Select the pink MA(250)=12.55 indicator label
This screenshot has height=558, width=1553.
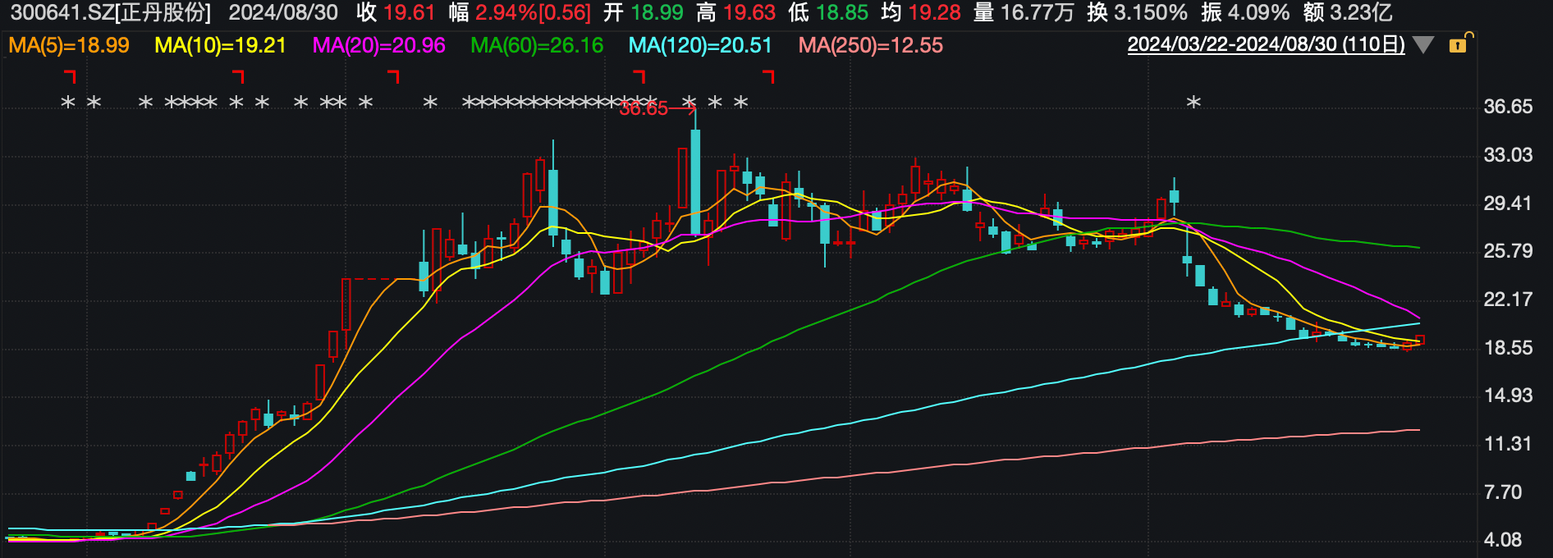(x=871, y=45)
